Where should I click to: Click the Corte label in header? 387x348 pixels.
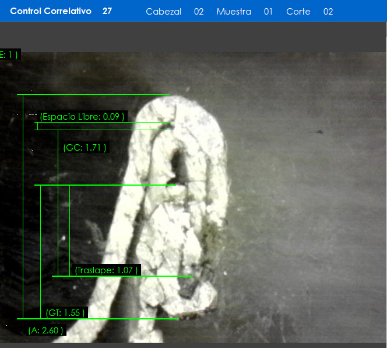click(x=298, y=12)
